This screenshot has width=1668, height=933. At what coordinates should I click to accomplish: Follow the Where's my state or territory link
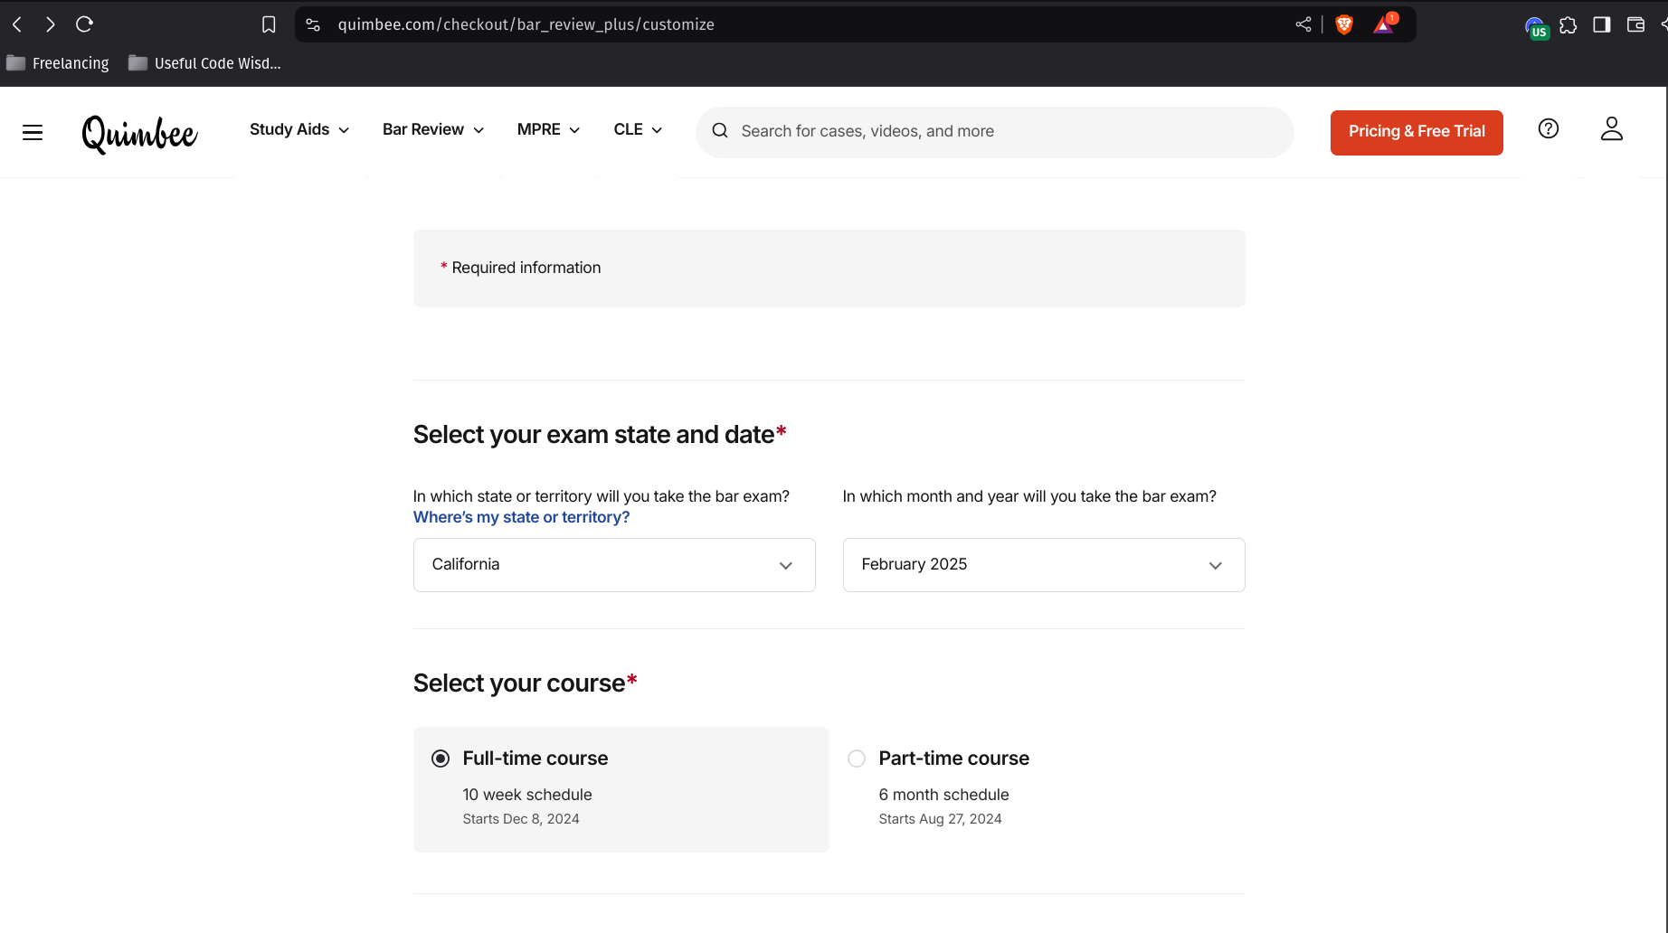[x=521, y=517]
